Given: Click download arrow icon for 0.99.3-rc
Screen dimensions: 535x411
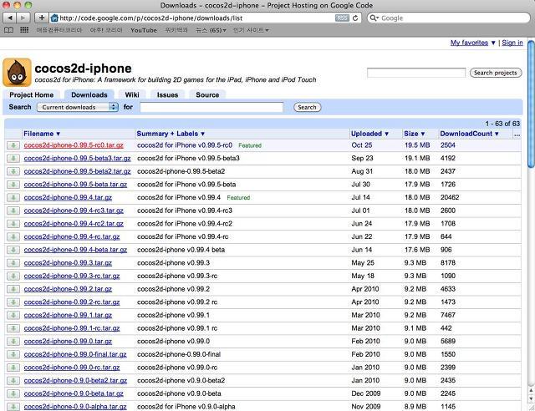Looking at the screenshot, I should tap(13, 277).
